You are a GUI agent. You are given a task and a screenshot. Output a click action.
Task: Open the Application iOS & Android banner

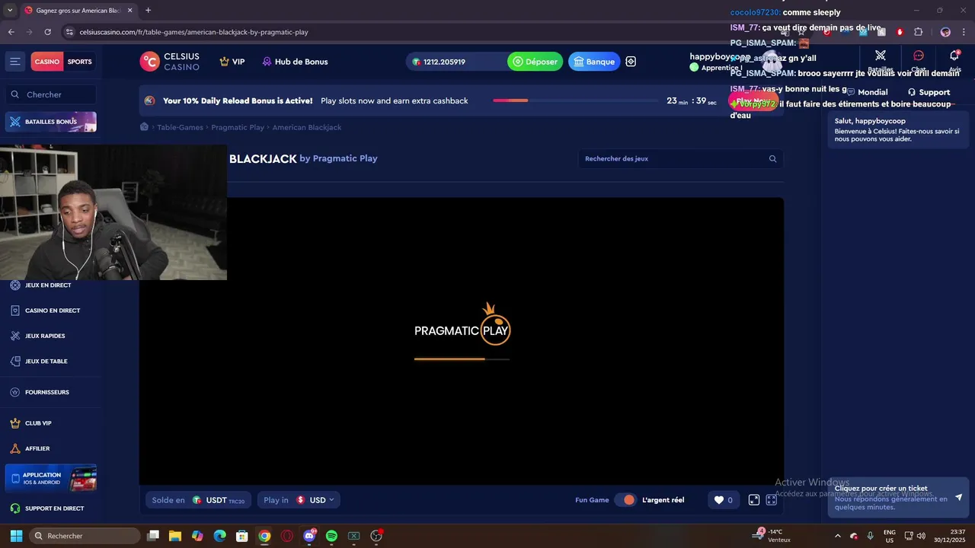point(50,479)
